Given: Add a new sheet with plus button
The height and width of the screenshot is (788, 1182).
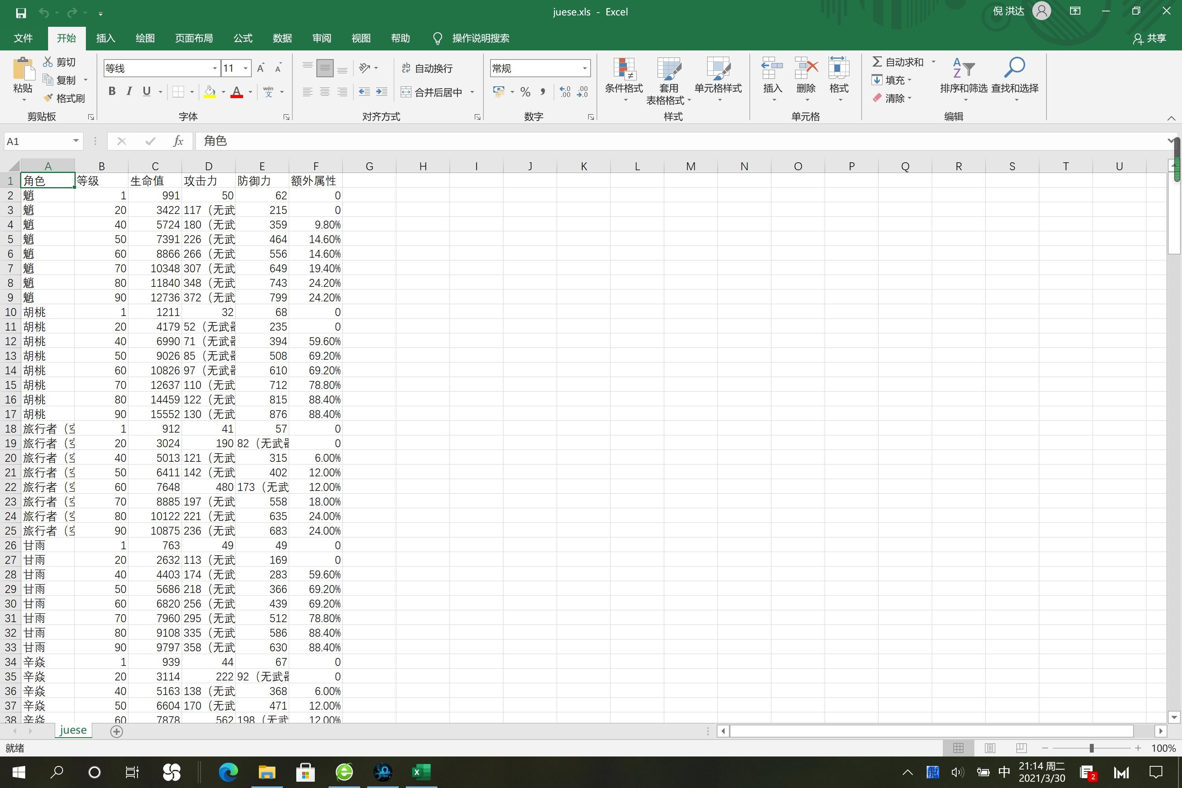Looking at the screenshot, I should point(117,731).
